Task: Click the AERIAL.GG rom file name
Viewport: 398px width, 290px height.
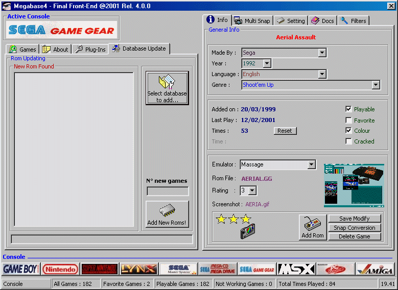Action: click(x=256, y=179)
